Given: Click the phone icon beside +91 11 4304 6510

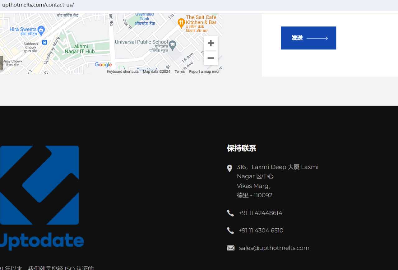Looking at the screenshot, I should tap(230, 230).
